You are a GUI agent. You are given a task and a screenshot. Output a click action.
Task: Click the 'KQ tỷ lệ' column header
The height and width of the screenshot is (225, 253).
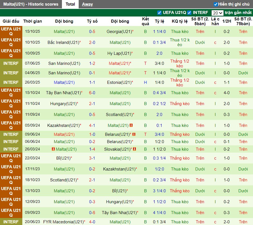pyautogui.click(x=180, y=21)
